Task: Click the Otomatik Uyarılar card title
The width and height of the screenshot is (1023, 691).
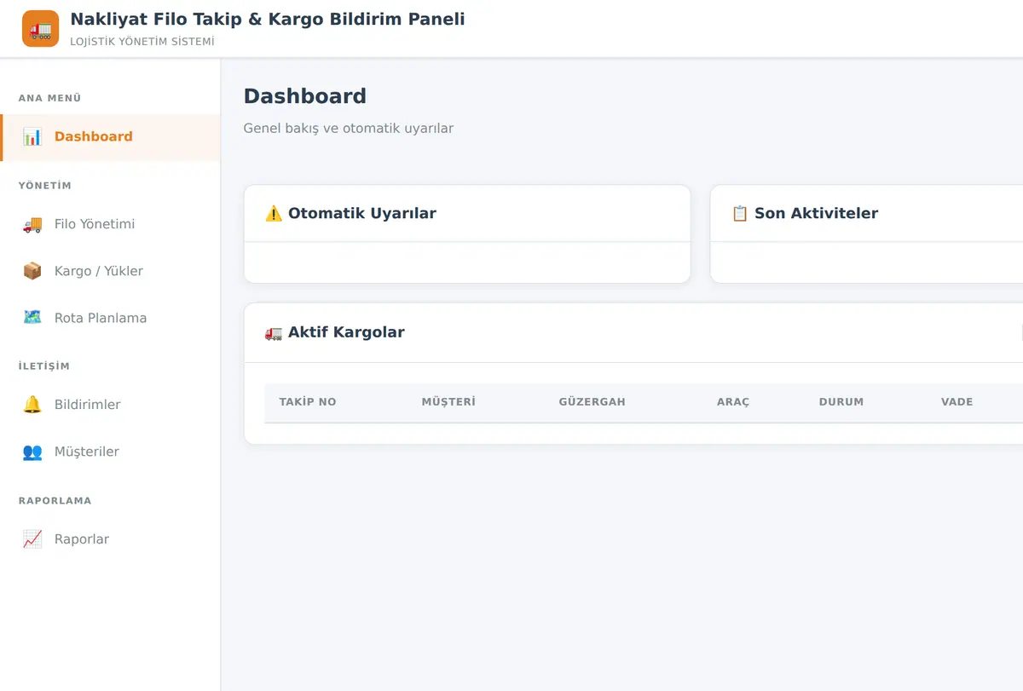Action: point(361,214)
